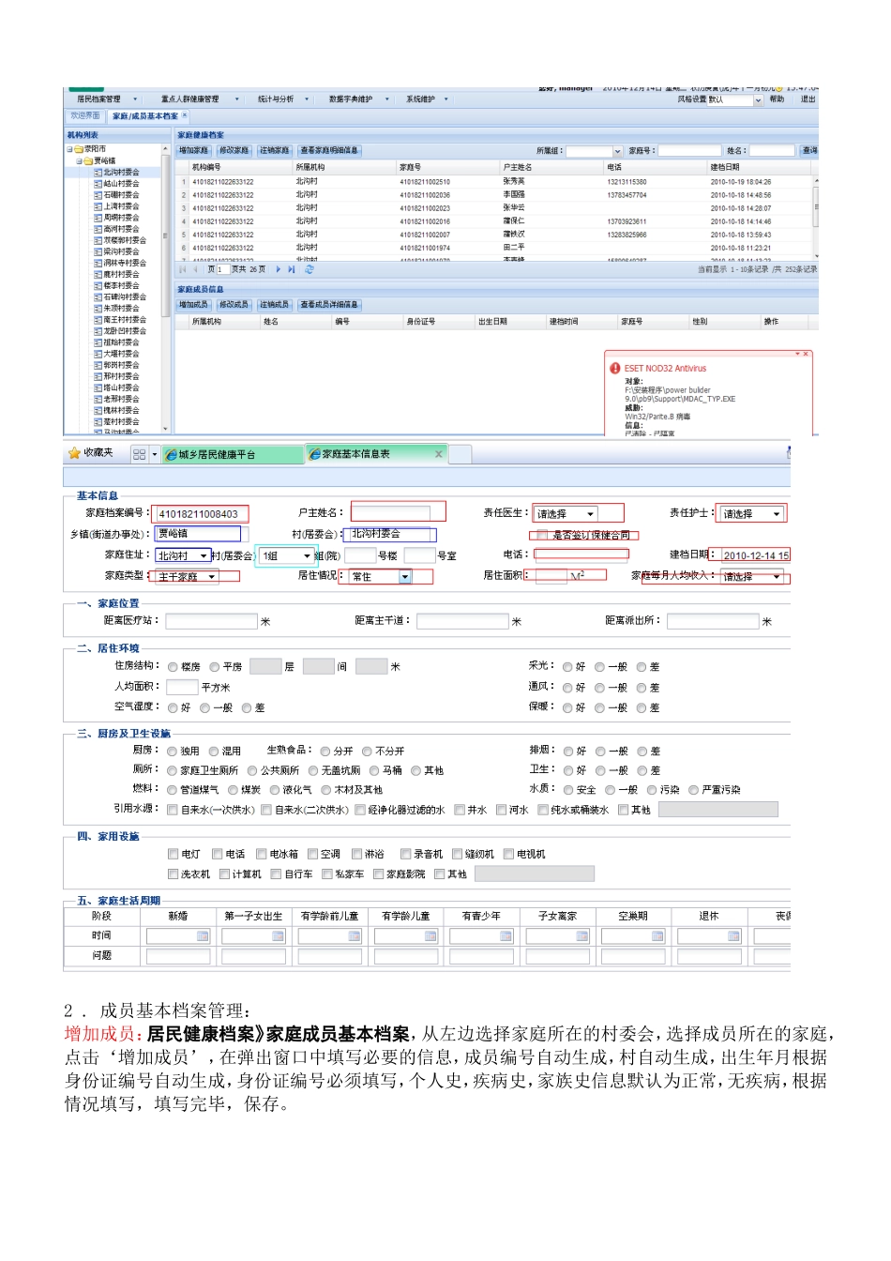Choose 管道煤气 fuel radio button

point(172,790)
